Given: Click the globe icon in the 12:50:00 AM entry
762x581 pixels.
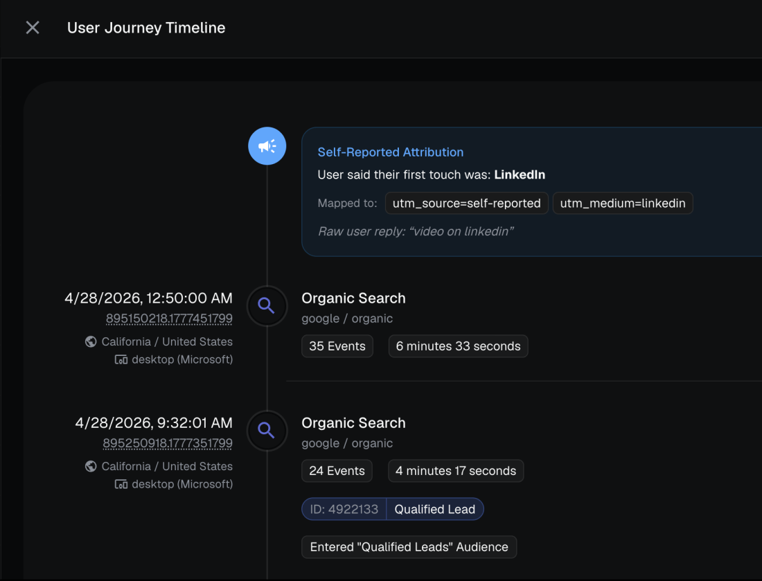Looking at the screenshot, I should click(x=91, y=341).
